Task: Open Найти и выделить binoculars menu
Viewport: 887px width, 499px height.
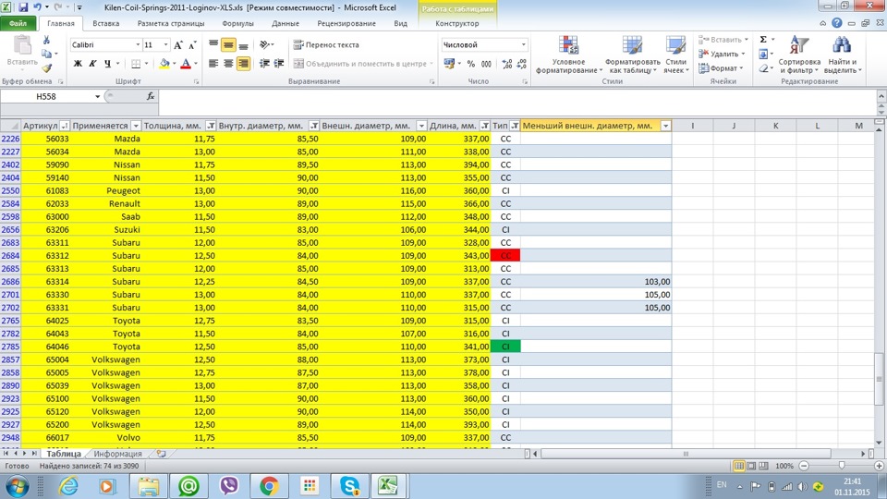Action: click(x=842, y=55)
